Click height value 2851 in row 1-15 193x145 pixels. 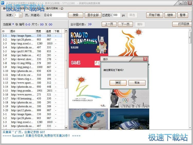[49, 91]
